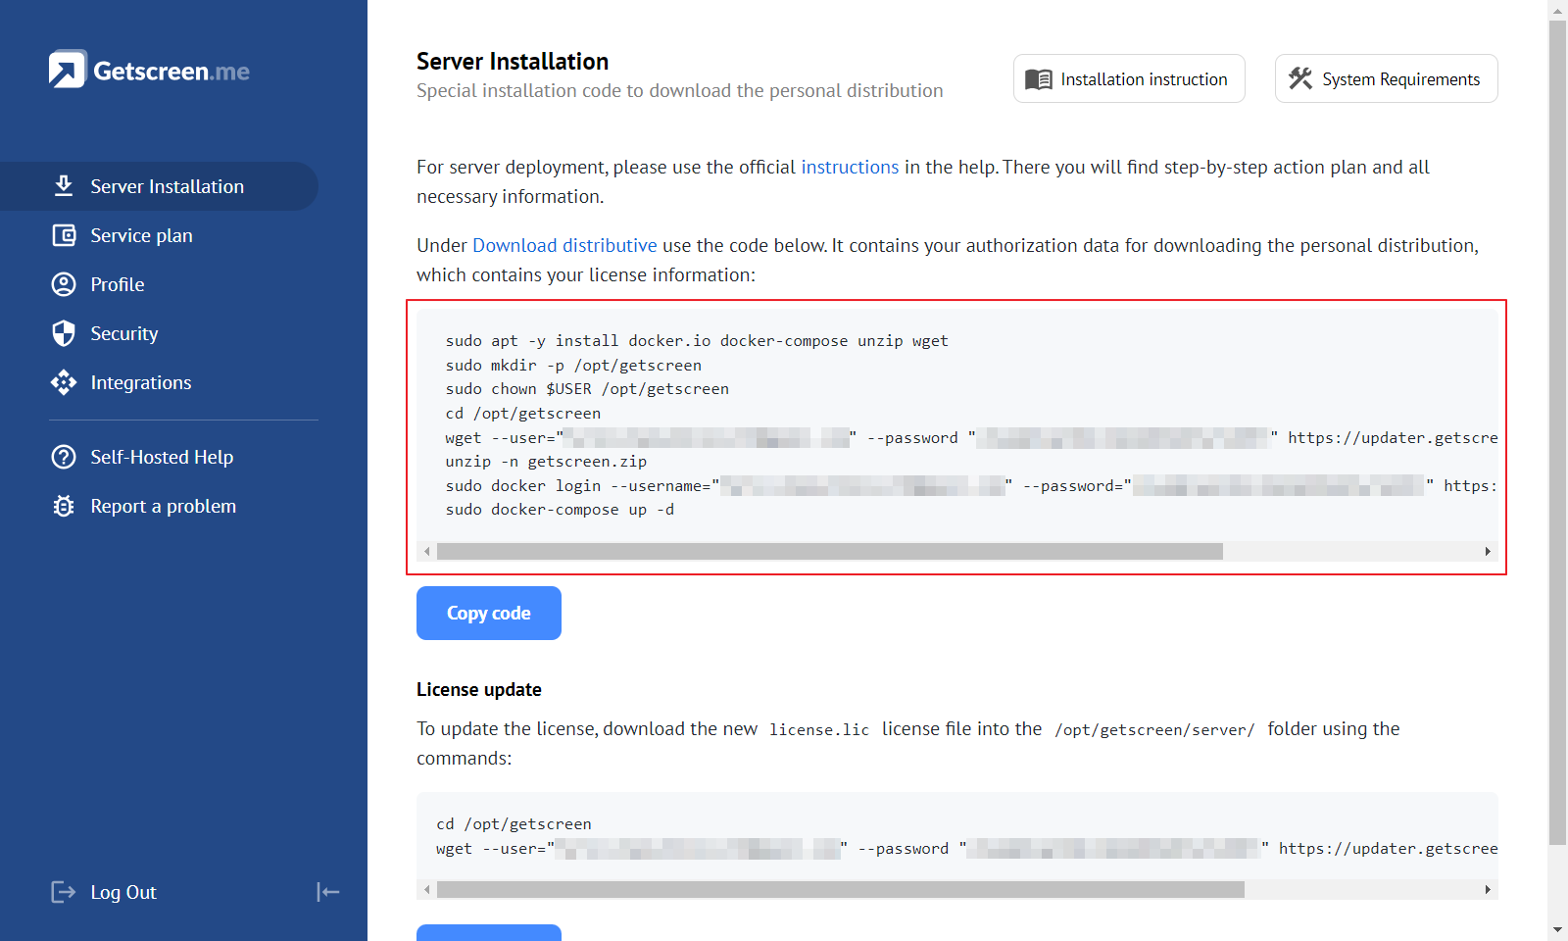
Task: Click the Self-Hosted Help question icon
Action: [x=64, y=457]
